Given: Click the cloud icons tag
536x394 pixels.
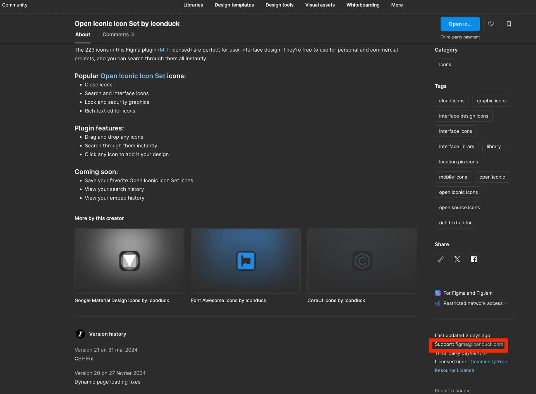Looking at the screenshot, I should click(x=452, y=101).
